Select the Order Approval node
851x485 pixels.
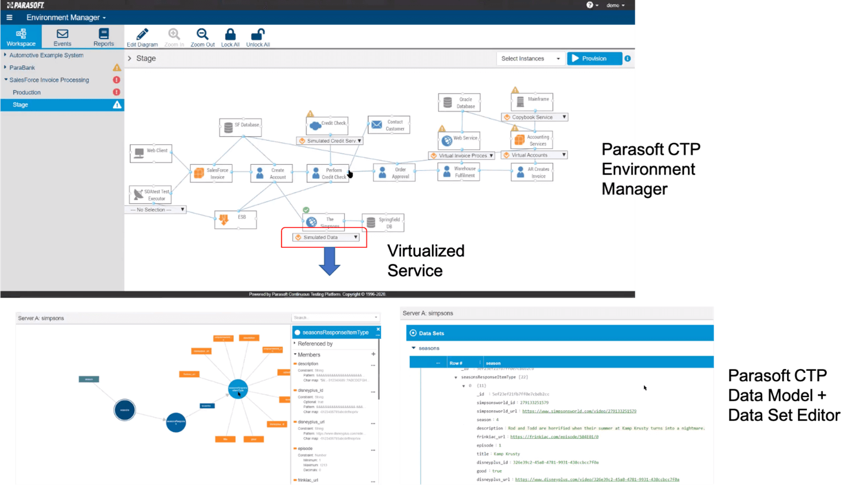(394, 173)
